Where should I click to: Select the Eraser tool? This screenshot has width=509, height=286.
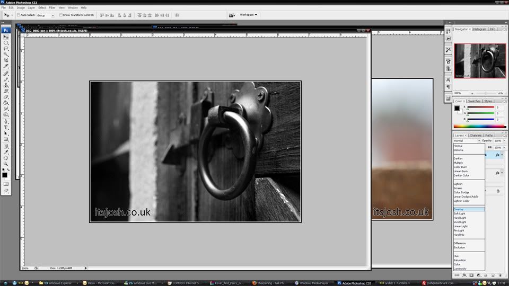point(6,97)
